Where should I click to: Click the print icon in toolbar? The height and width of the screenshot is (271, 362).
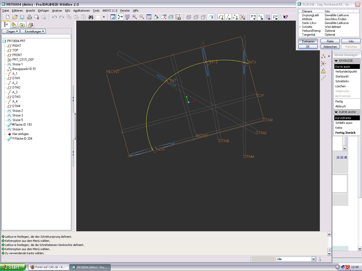29,17
